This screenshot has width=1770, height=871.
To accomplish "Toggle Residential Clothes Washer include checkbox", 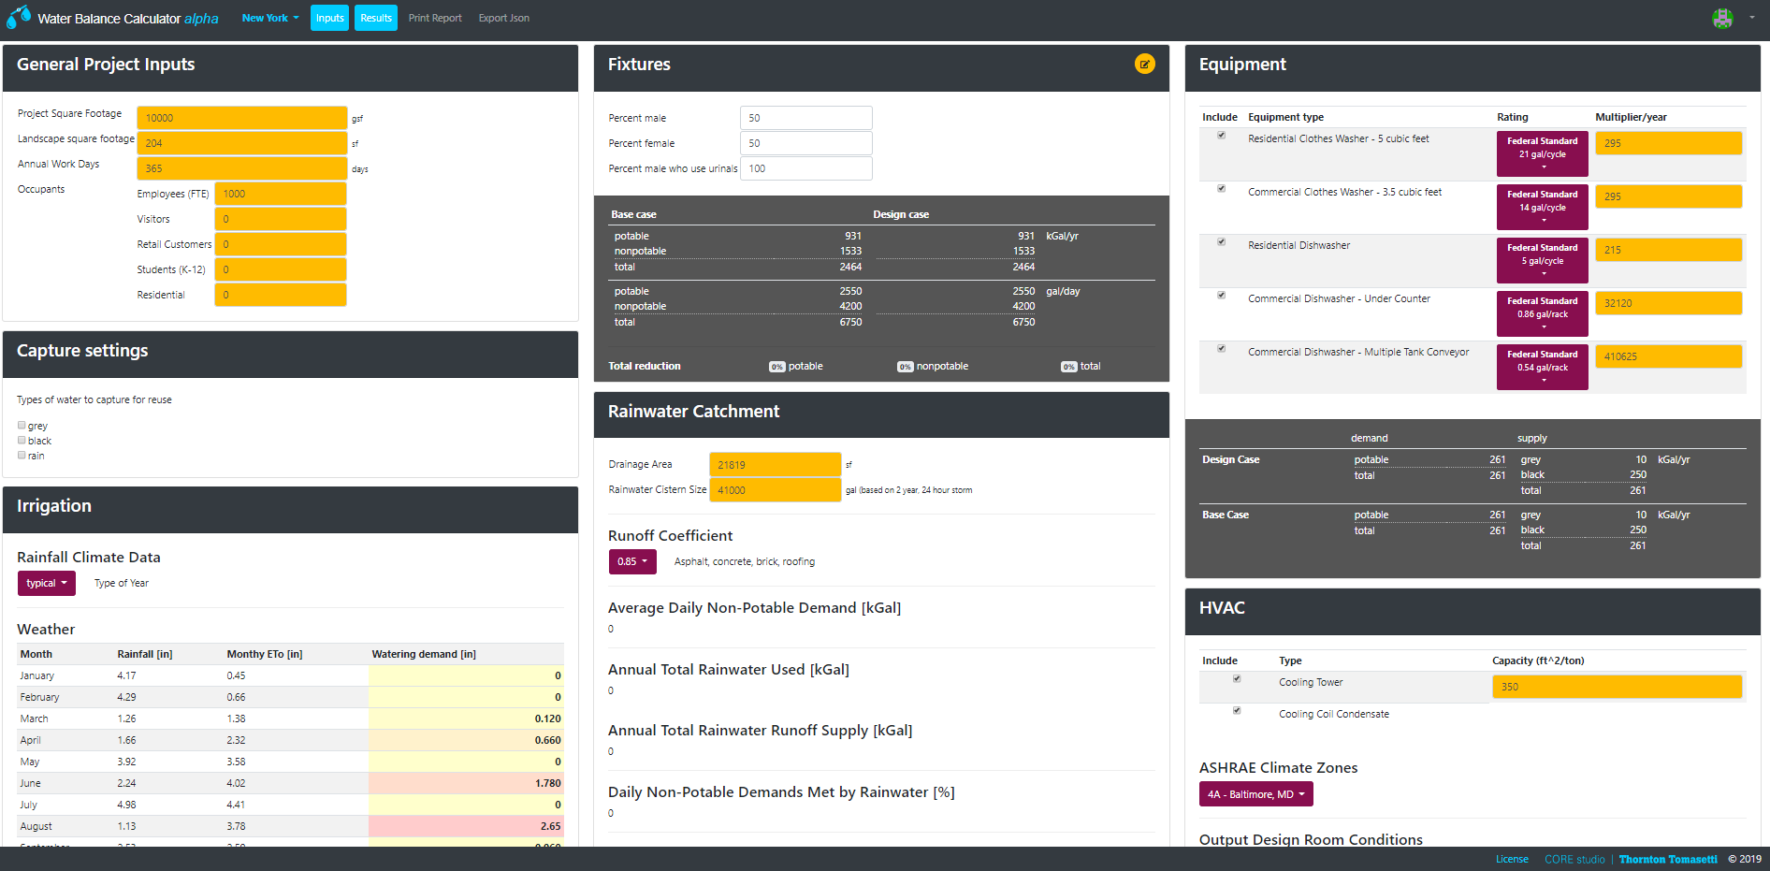I will coord(1221,136).
